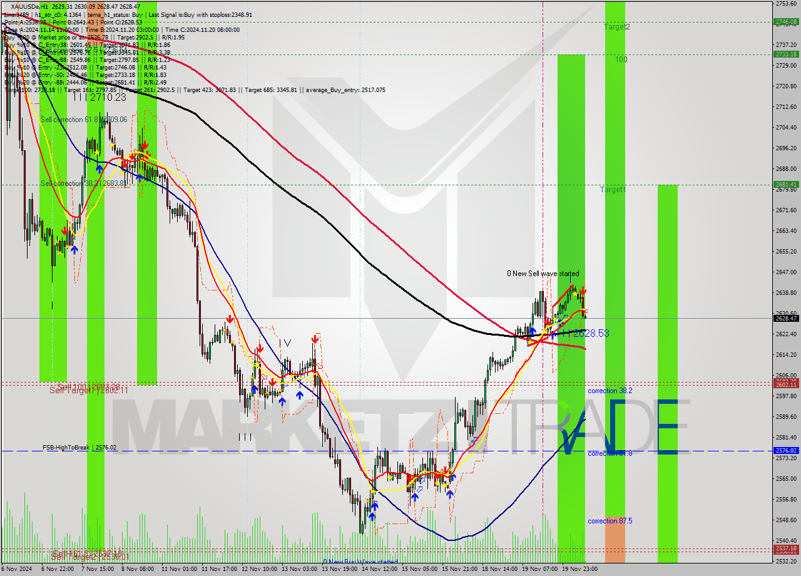801x576 pixels.
Task: Click the current price tag 2628.47
Action: [x=786, y=318]
